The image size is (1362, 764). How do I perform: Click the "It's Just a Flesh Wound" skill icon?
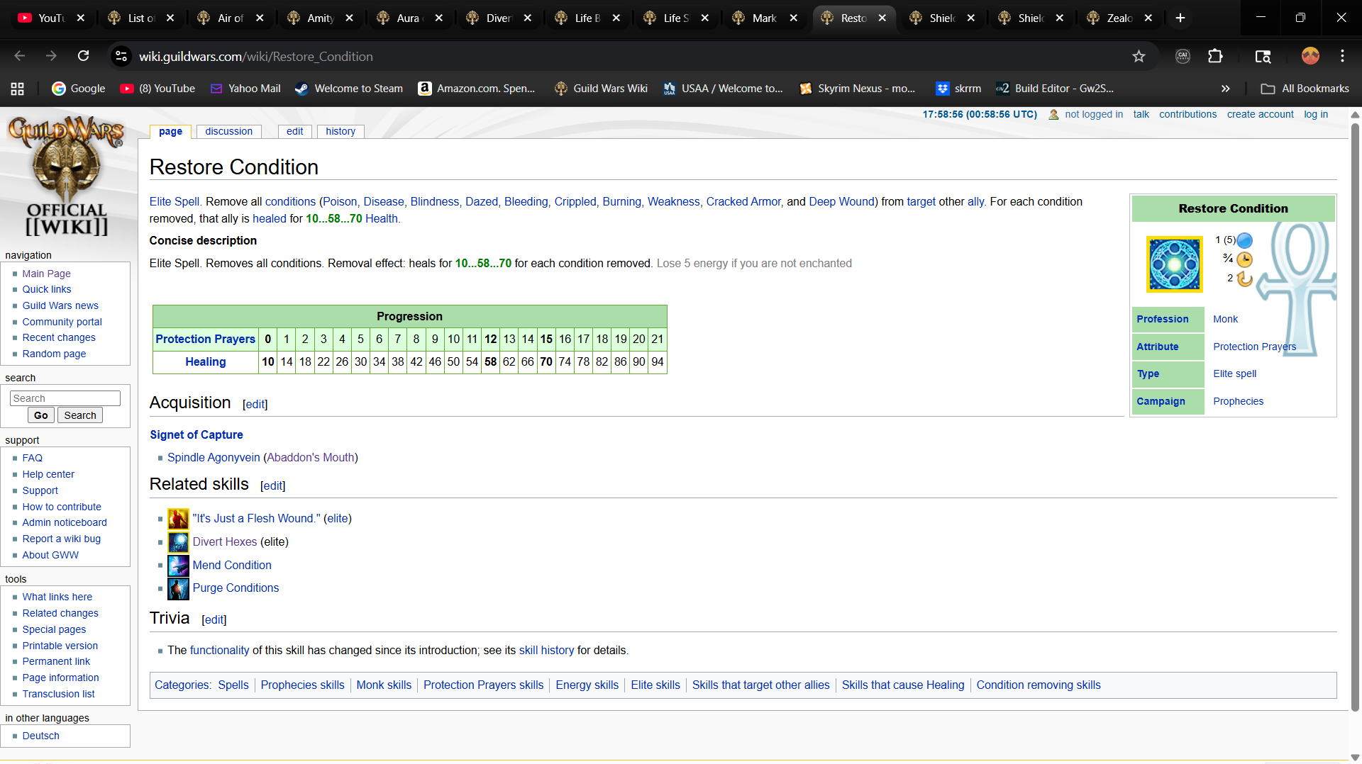178,519
